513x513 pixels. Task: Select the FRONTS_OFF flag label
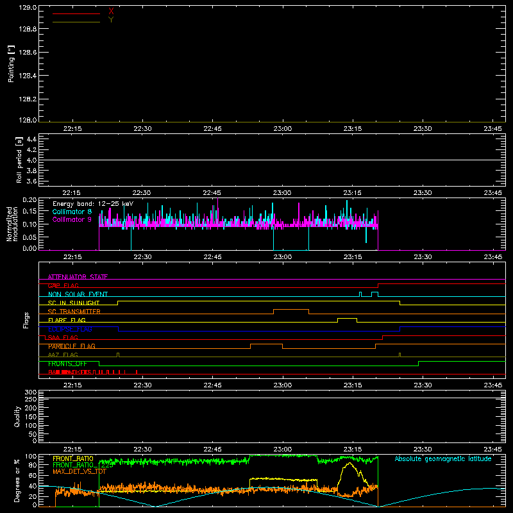(67, 364)
